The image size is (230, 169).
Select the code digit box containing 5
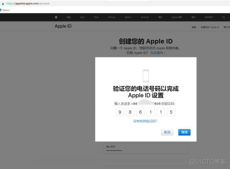click(x=171, y=112)
